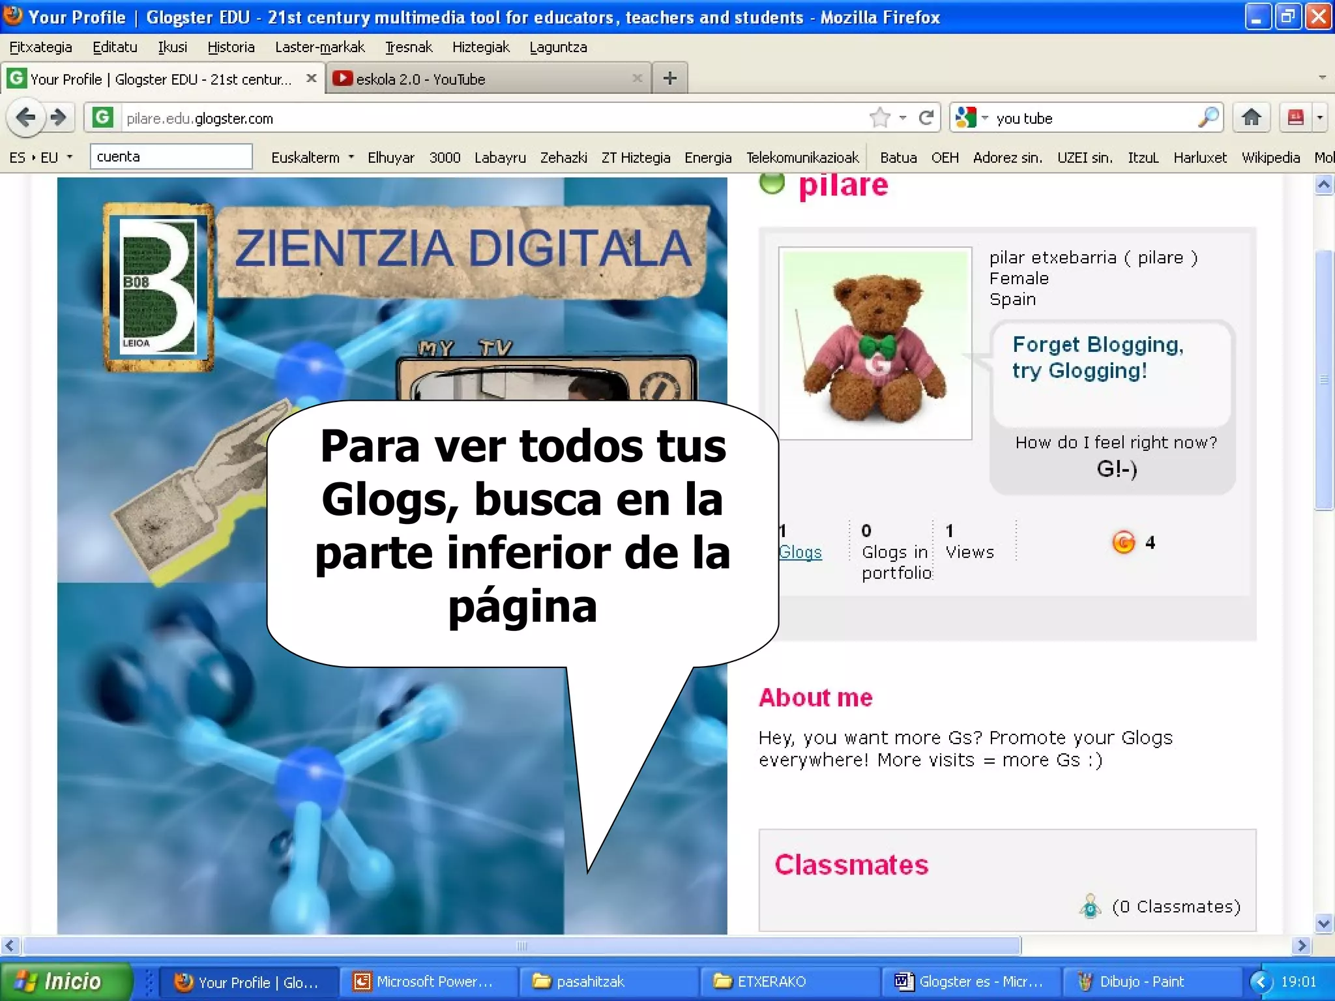Switch to Microsoft PowerPoint in the taskbar
This screenshot has height=1001, width=1335.
point(428,981)
